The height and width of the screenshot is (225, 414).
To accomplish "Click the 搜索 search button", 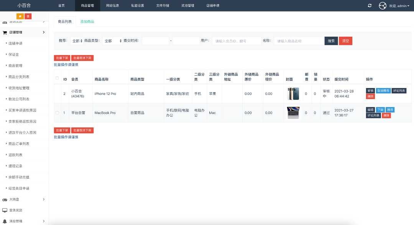I will (x=331, y=40).
